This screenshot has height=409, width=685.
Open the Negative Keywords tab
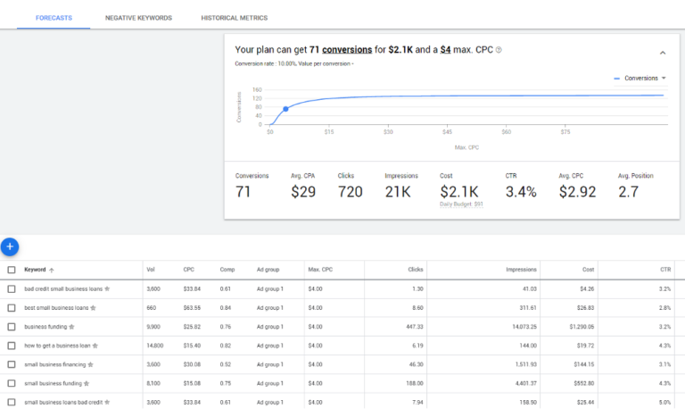point(138,18)
